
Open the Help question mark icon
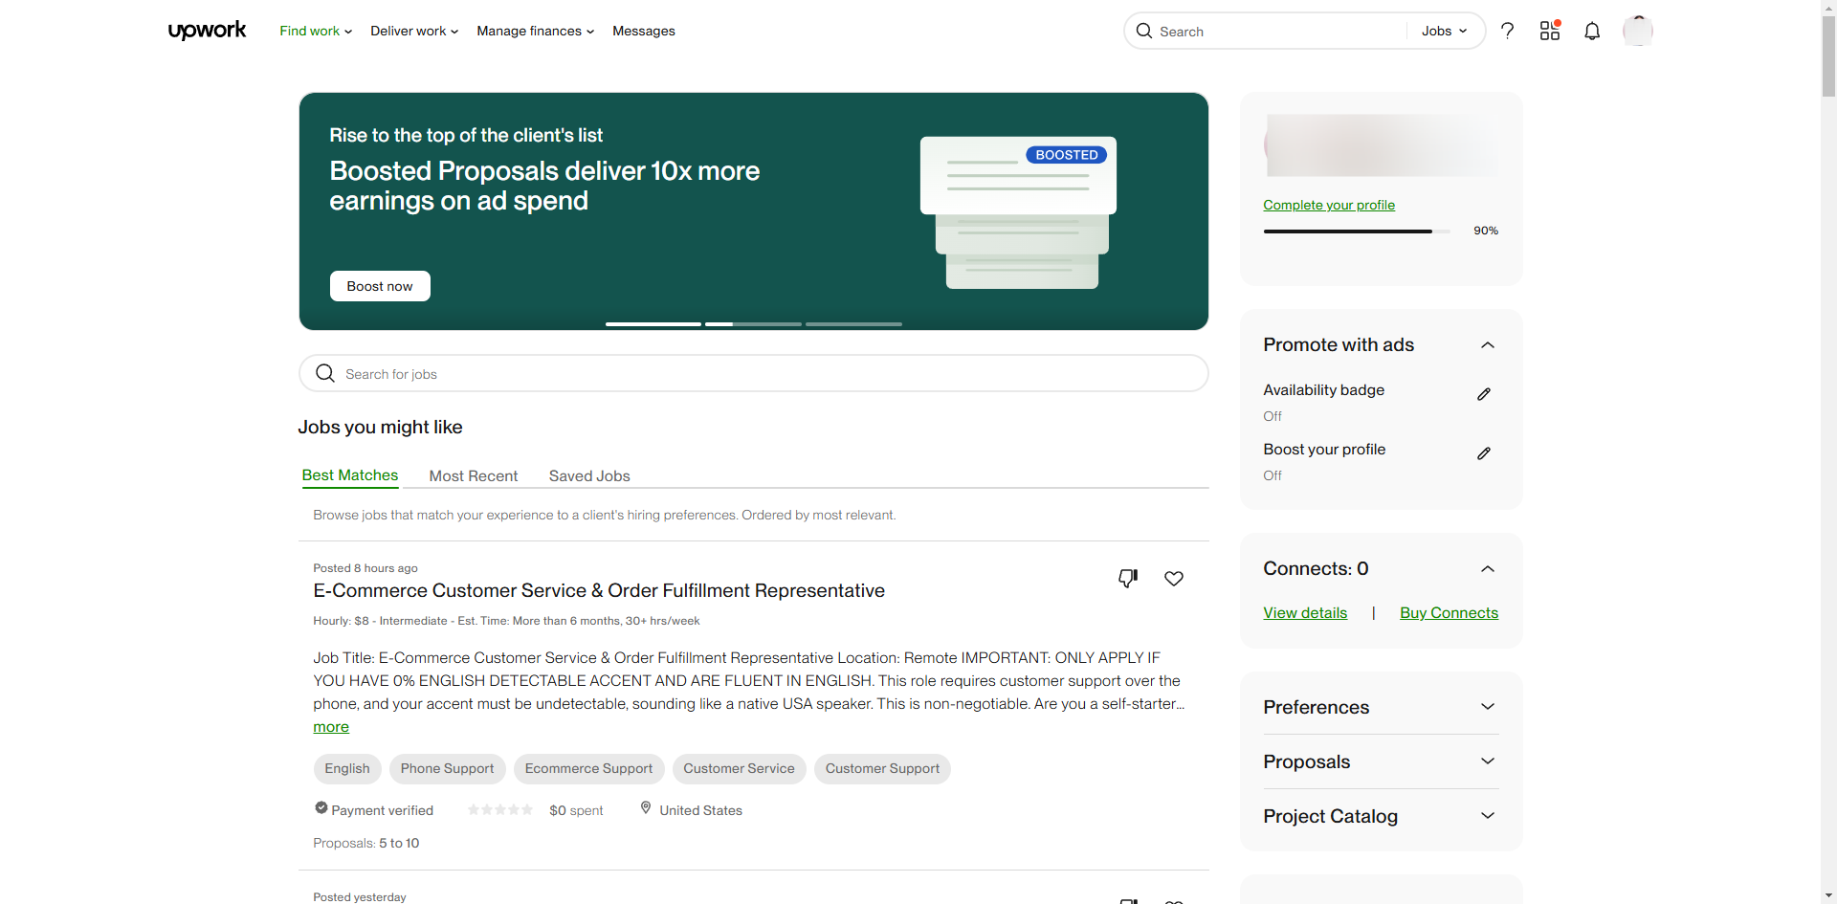(1508, 31)
